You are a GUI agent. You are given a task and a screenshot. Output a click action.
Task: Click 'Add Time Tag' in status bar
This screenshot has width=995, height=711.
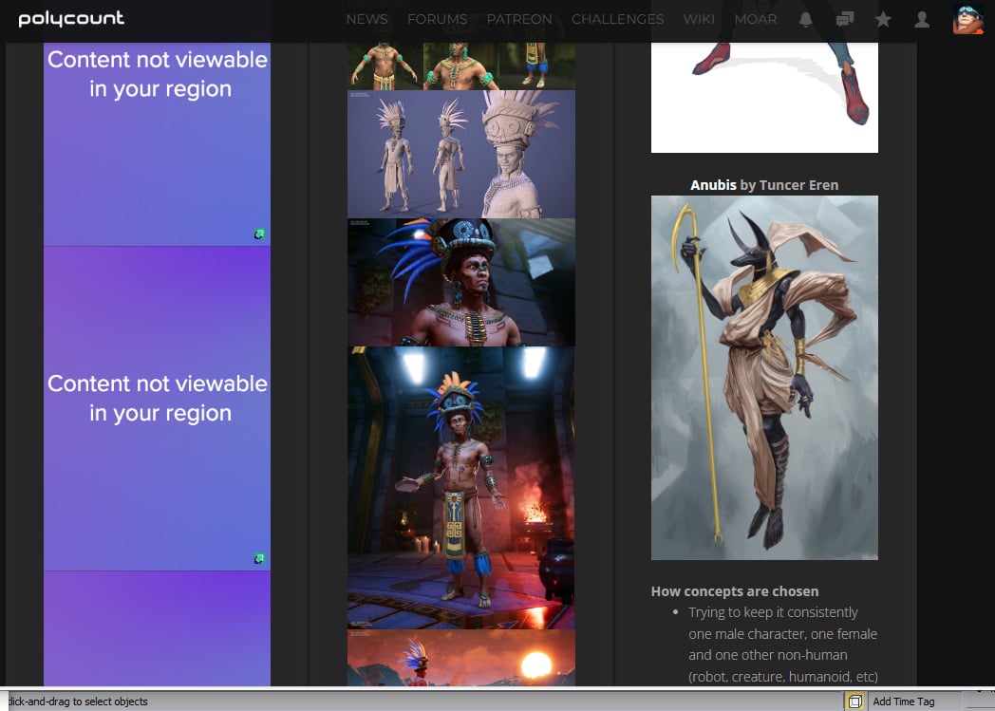point(904,702)
